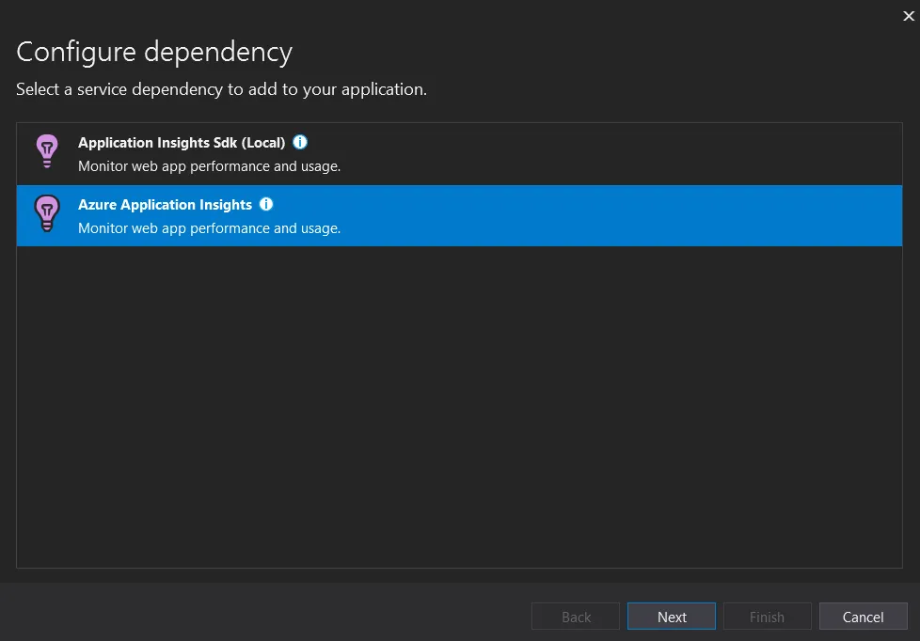Click the disabled Back button
Screen dimensions: 920x641
click(576, 617)
